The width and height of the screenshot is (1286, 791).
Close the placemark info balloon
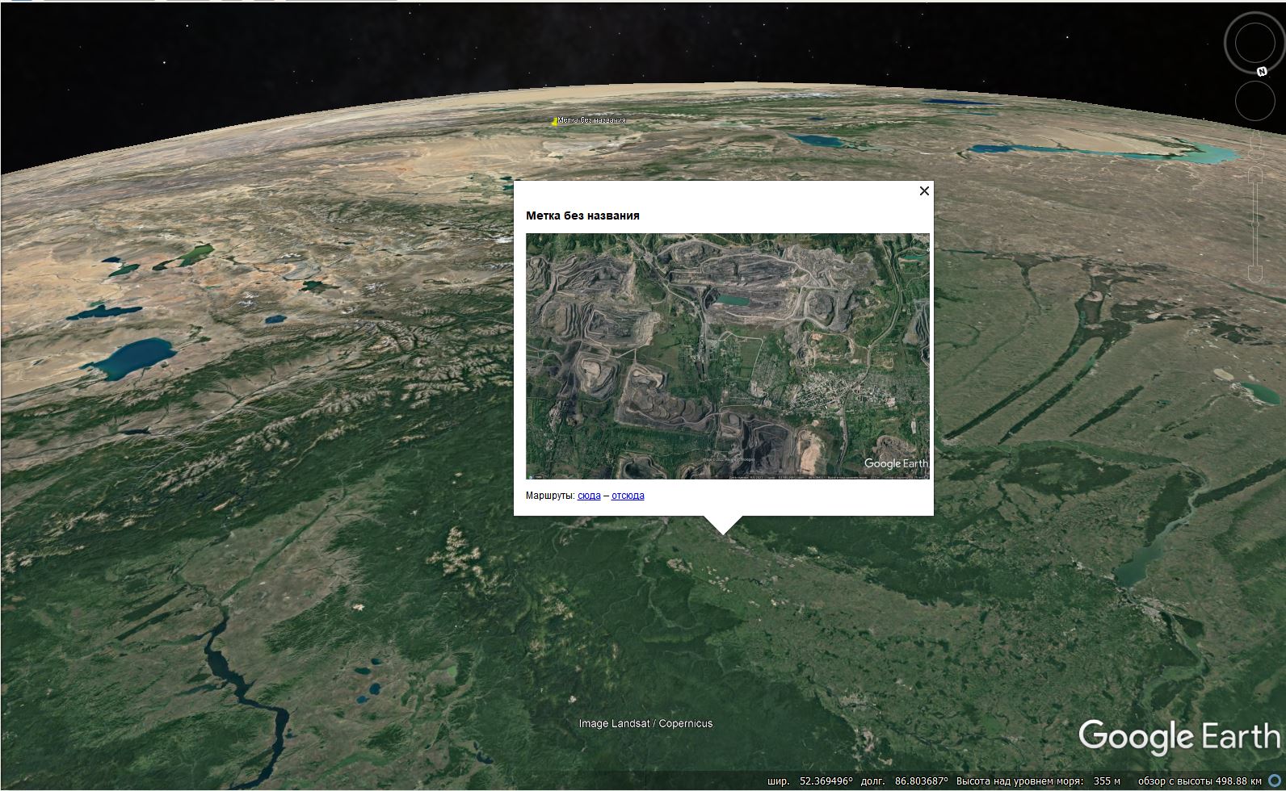924,190
